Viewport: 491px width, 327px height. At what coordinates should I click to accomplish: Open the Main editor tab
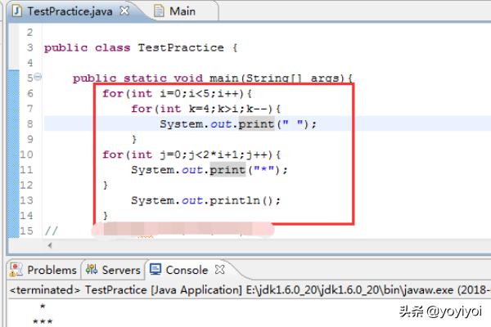click(x=182, y=11)
